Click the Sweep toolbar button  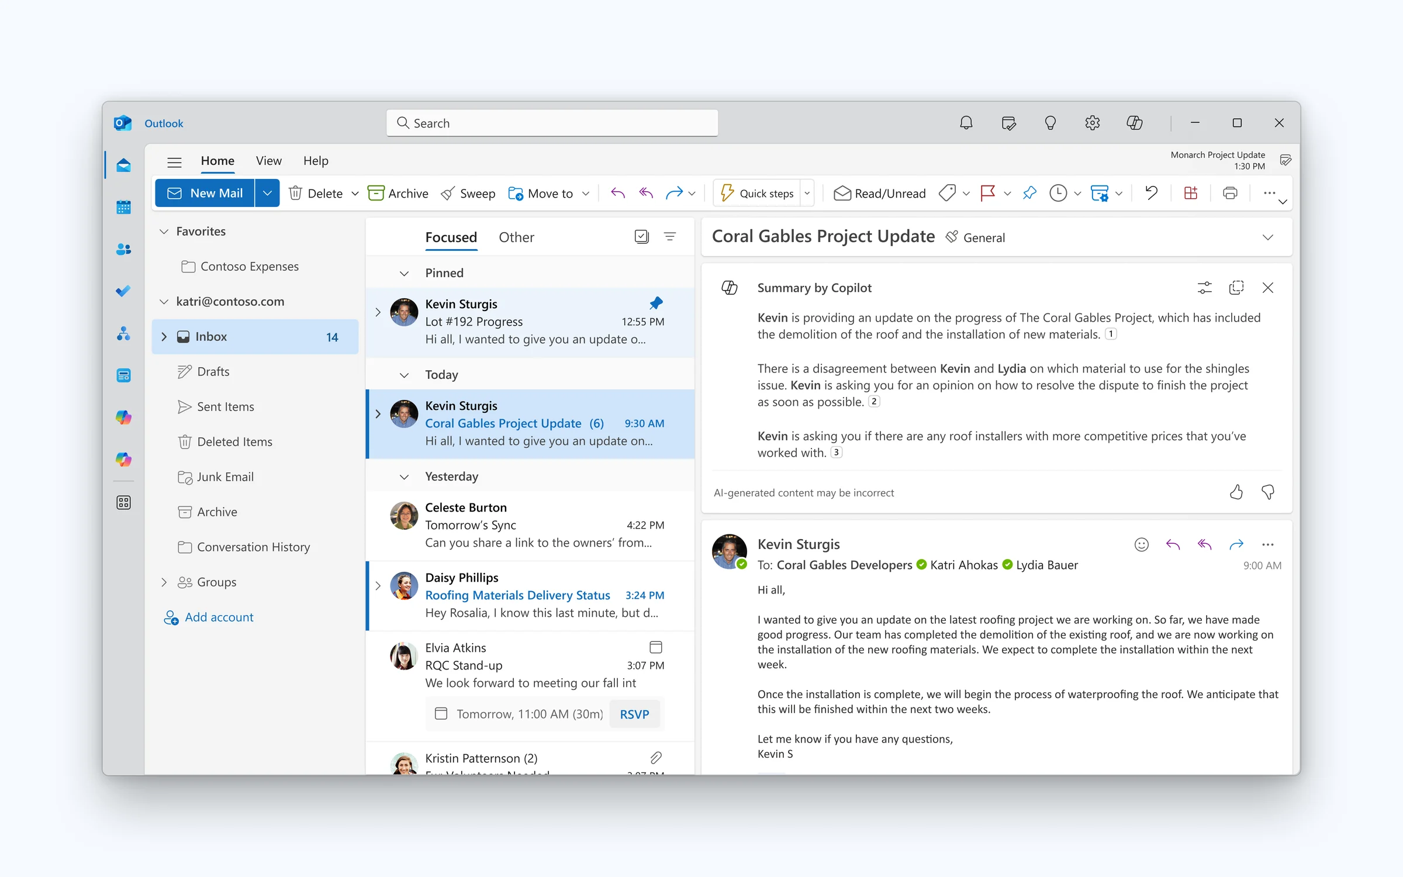(x=468, y=194)
